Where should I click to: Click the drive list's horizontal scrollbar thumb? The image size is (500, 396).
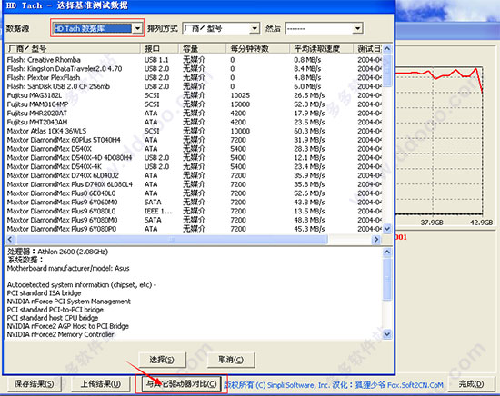(x=172, y=239)
